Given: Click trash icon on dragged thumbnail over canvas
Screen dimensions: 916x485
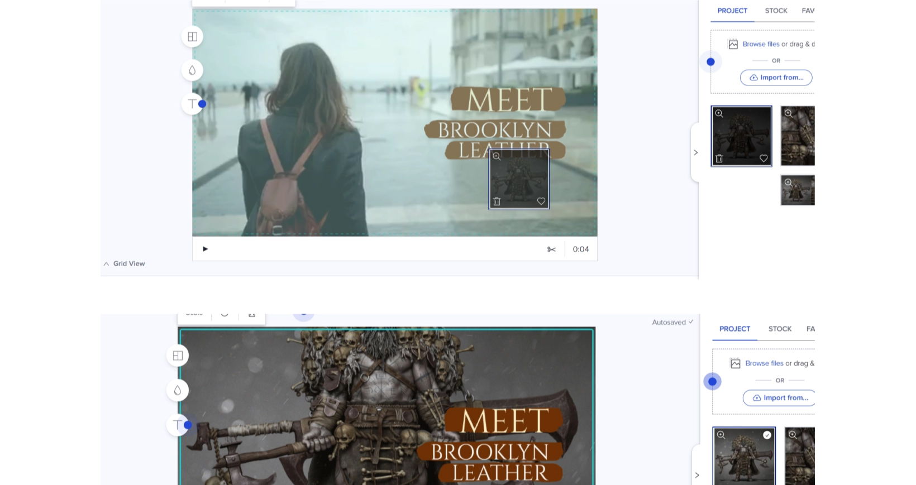Looking at the screenshot, I should (x=497, y=201).
